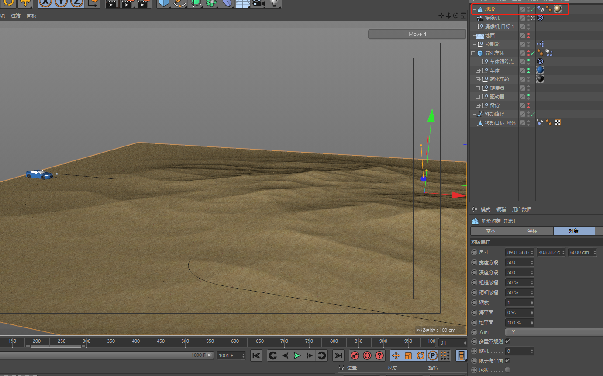
Task: Toggle rotation keyframe recording
Action: (x=420, y=355)
